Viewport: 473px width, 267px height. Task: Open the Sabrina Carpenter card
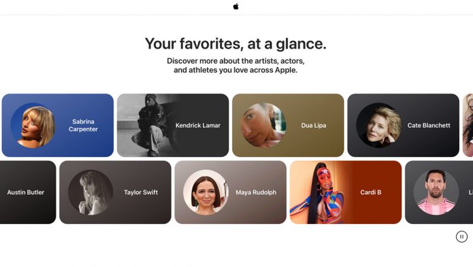(58, 125)
